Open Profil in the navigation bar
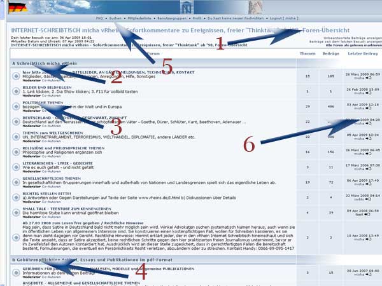This screenshot has height=286, width=382. (x=197, y=18)
